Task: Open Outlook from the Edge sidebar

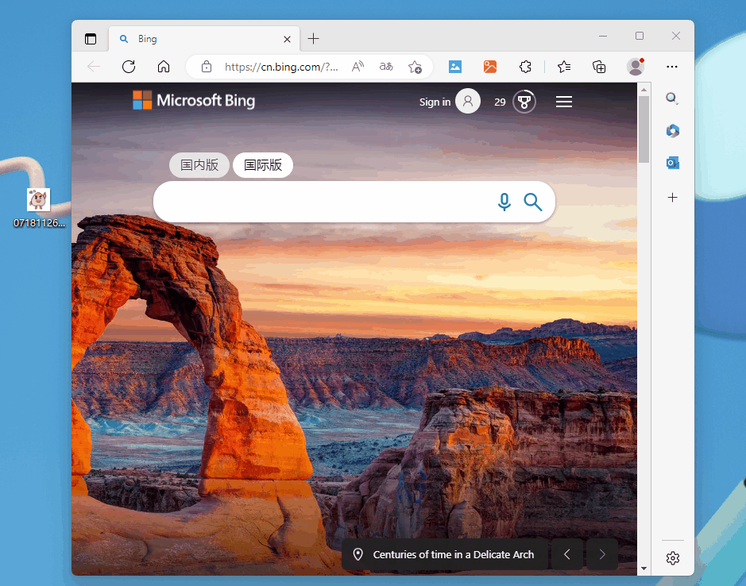Action: tap(672, 162)
